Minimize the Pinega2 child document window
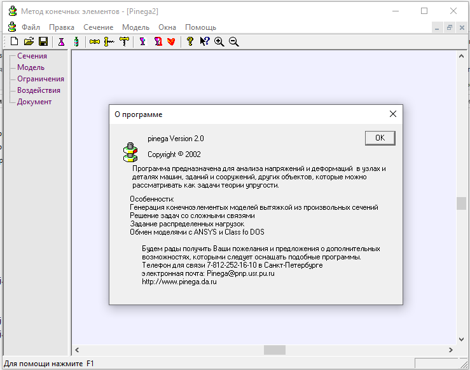 pyautogui.click(x=437, y=27)
